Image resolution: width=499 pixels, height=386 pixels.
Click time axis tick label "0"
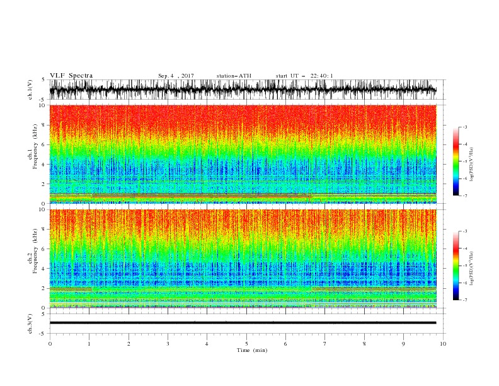(x=50, y=344)
